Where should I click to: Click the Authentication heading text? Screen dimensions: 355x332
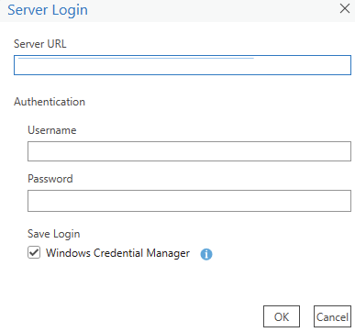[50, 102]
